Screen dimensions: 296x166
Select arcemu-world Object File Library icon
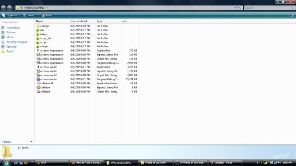[x=38, y=75]
